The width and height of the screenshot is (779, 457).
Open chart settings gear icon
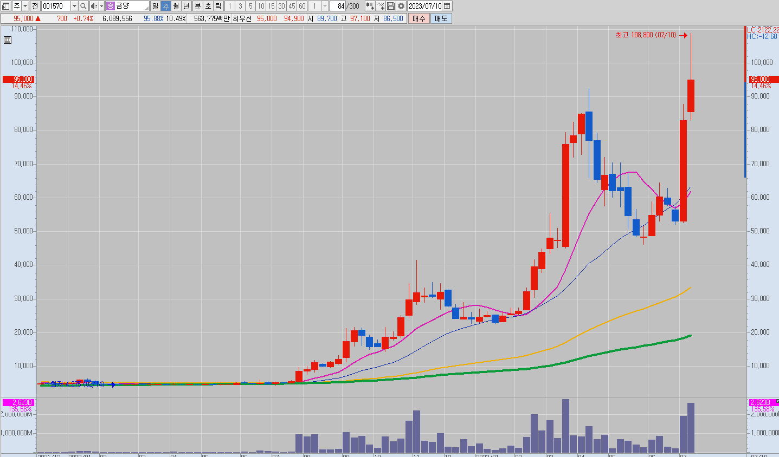pos(401,6)
